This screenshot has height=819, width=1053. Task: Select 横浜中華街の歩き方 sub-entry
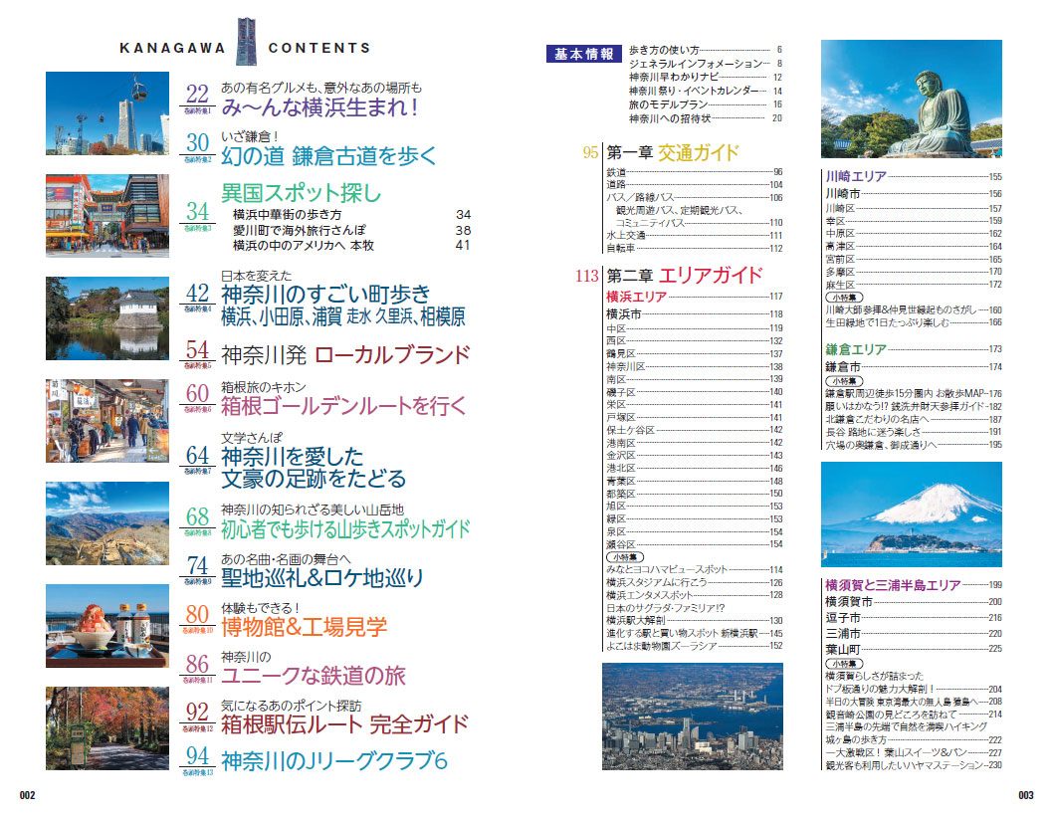287,214
